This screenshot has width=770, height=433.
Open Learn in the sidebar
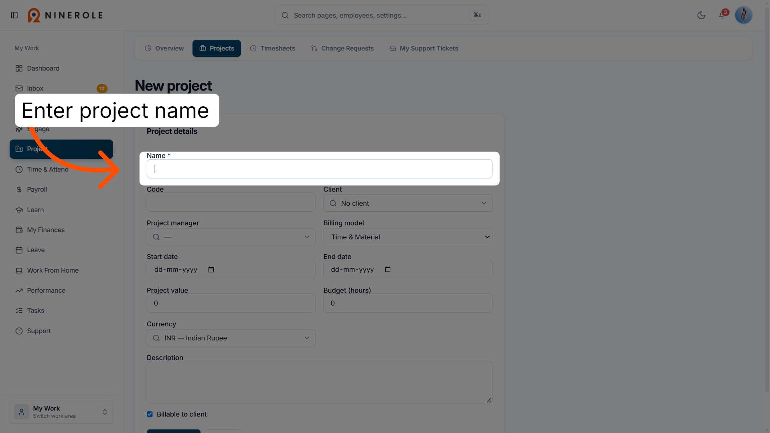click(61, 210)
